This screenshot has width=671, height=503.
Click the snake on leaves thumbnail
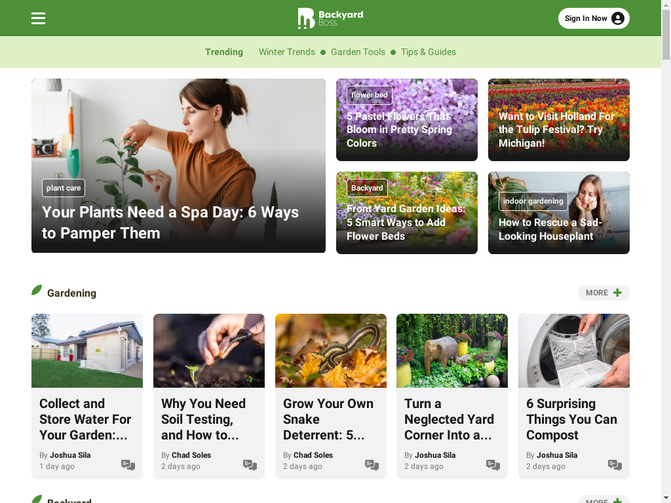331,351
